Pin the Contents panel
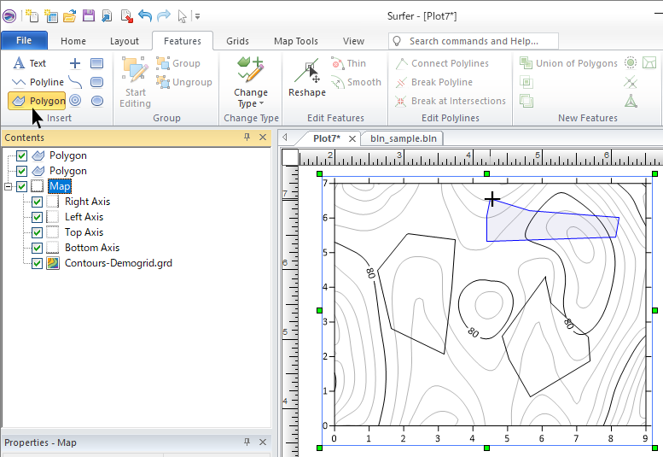 coord(247,137)
